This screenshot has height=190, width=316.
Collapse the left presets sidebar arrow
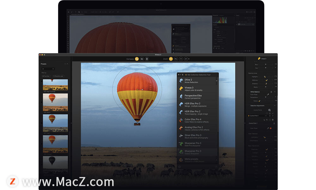tap(71, 123)
